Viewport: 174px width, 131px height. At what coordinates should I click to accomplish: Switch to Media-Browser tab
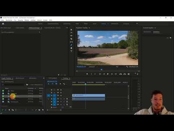[20, 78]
